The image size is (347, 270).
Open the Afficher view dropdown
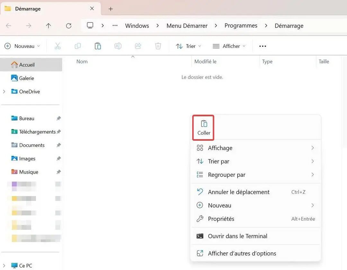click(x=229, y=46)
